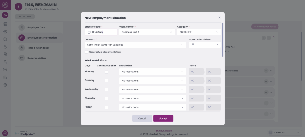Clear the Expected end date field
This screenshot has width=305, height=137.
(217, 45)
